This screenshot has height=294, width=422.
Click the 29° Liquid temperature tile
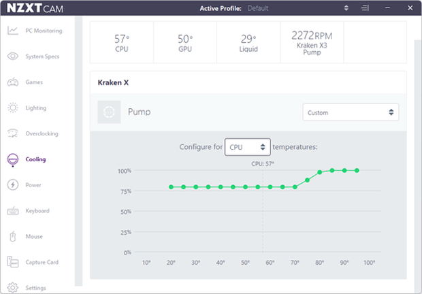248,42
